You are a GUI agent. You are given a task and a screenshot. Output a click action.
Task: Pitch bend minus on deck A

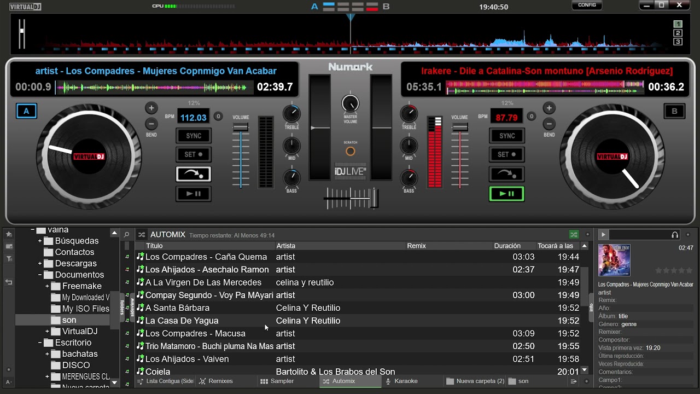coord(151,124)
